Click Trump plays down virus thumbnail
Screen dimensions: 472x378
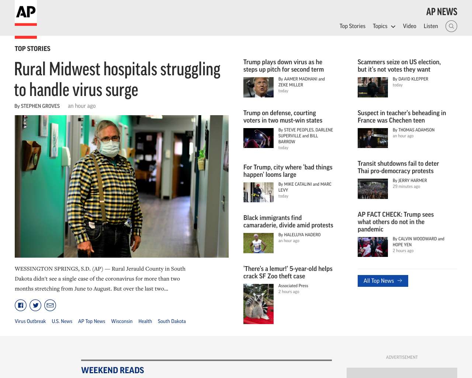[x=258, y=87]
